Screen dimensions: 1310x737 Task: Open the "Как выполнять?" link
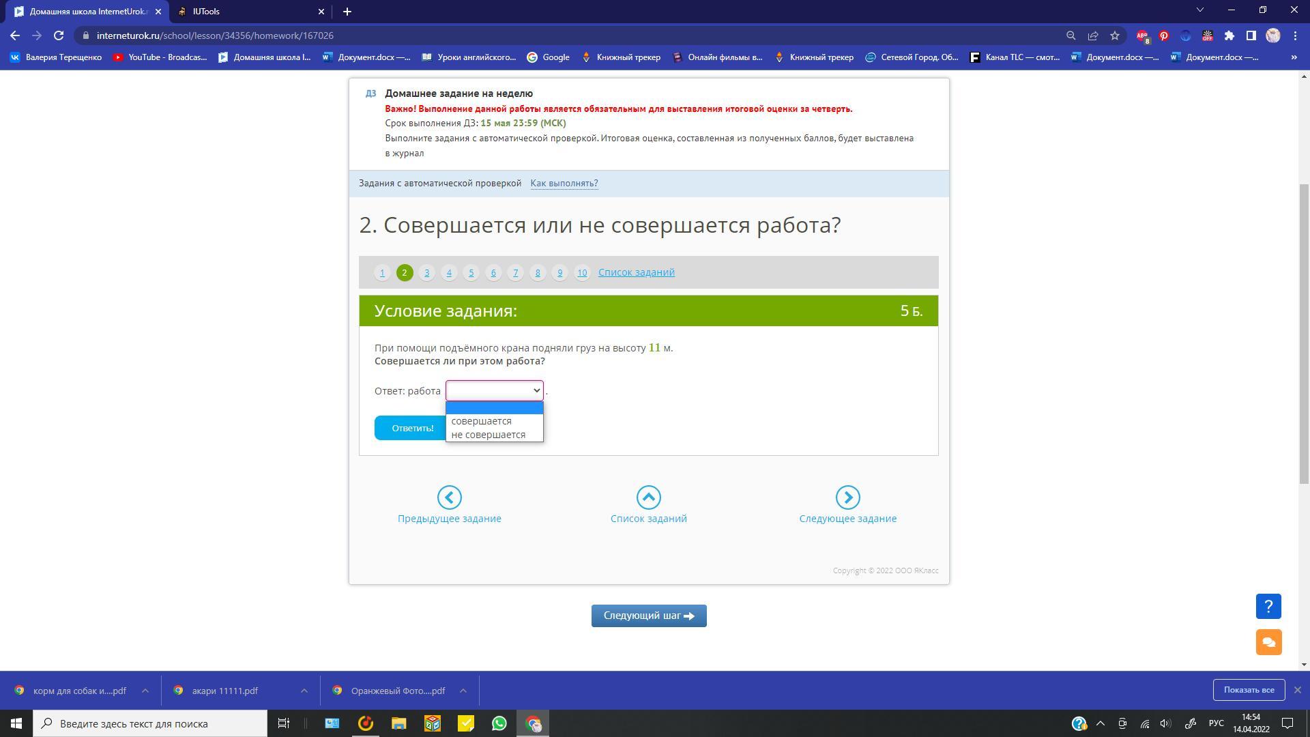click(564, 183)
